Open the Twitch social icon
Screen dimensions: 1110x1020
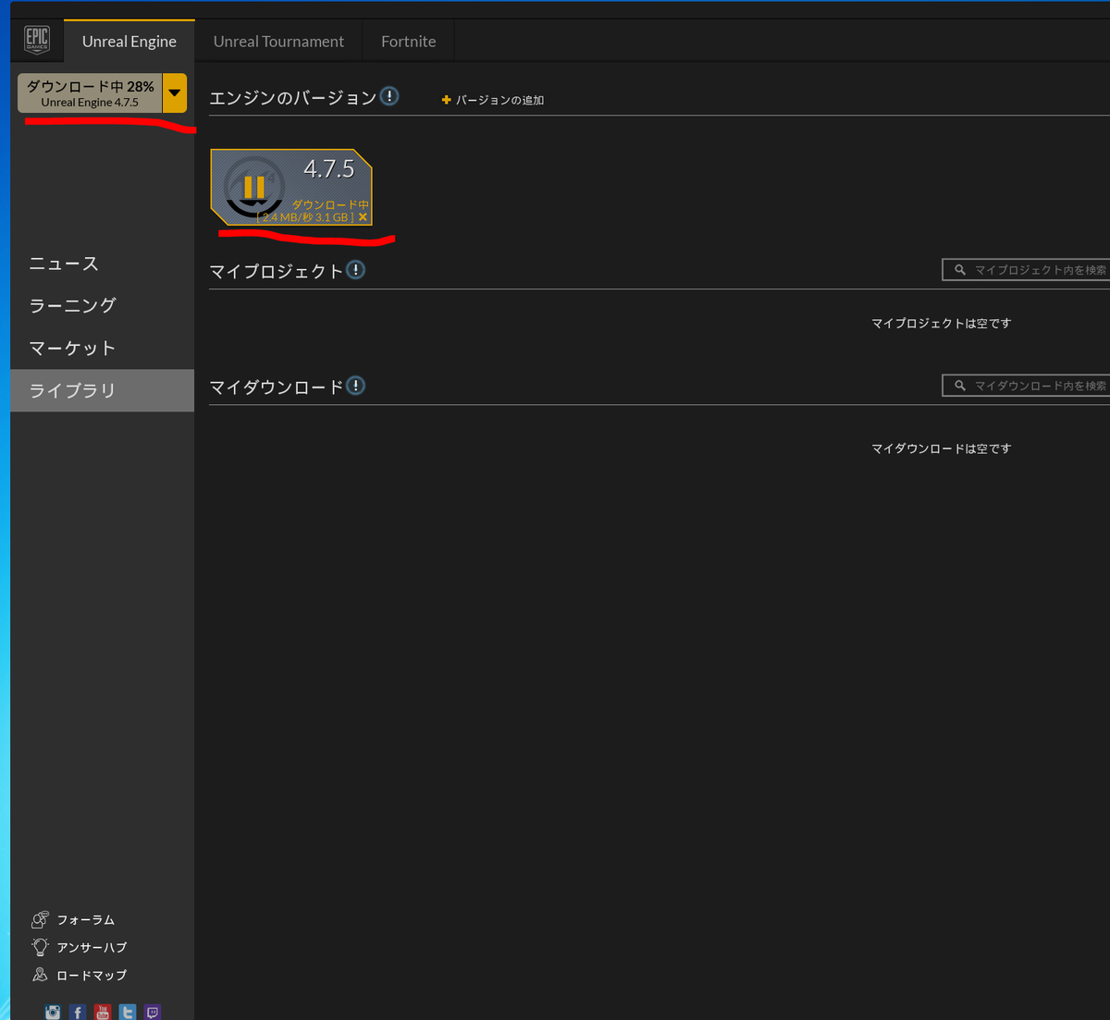(x=153, y=1013)
